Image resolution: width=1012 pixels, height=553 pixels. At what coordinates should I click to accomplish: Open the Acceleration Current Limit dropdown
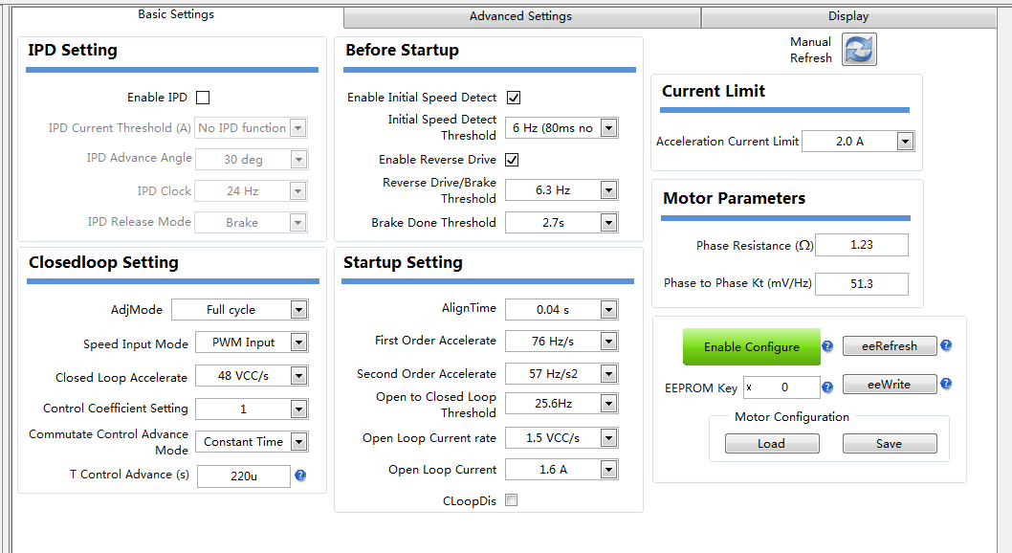(x=904, y=142)
